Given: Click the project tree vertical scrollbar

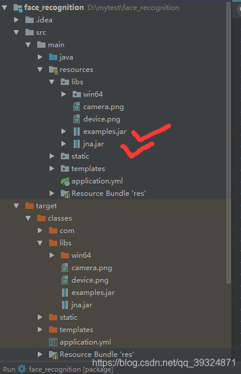Looking at the screenshot, I should coord(229,143).
